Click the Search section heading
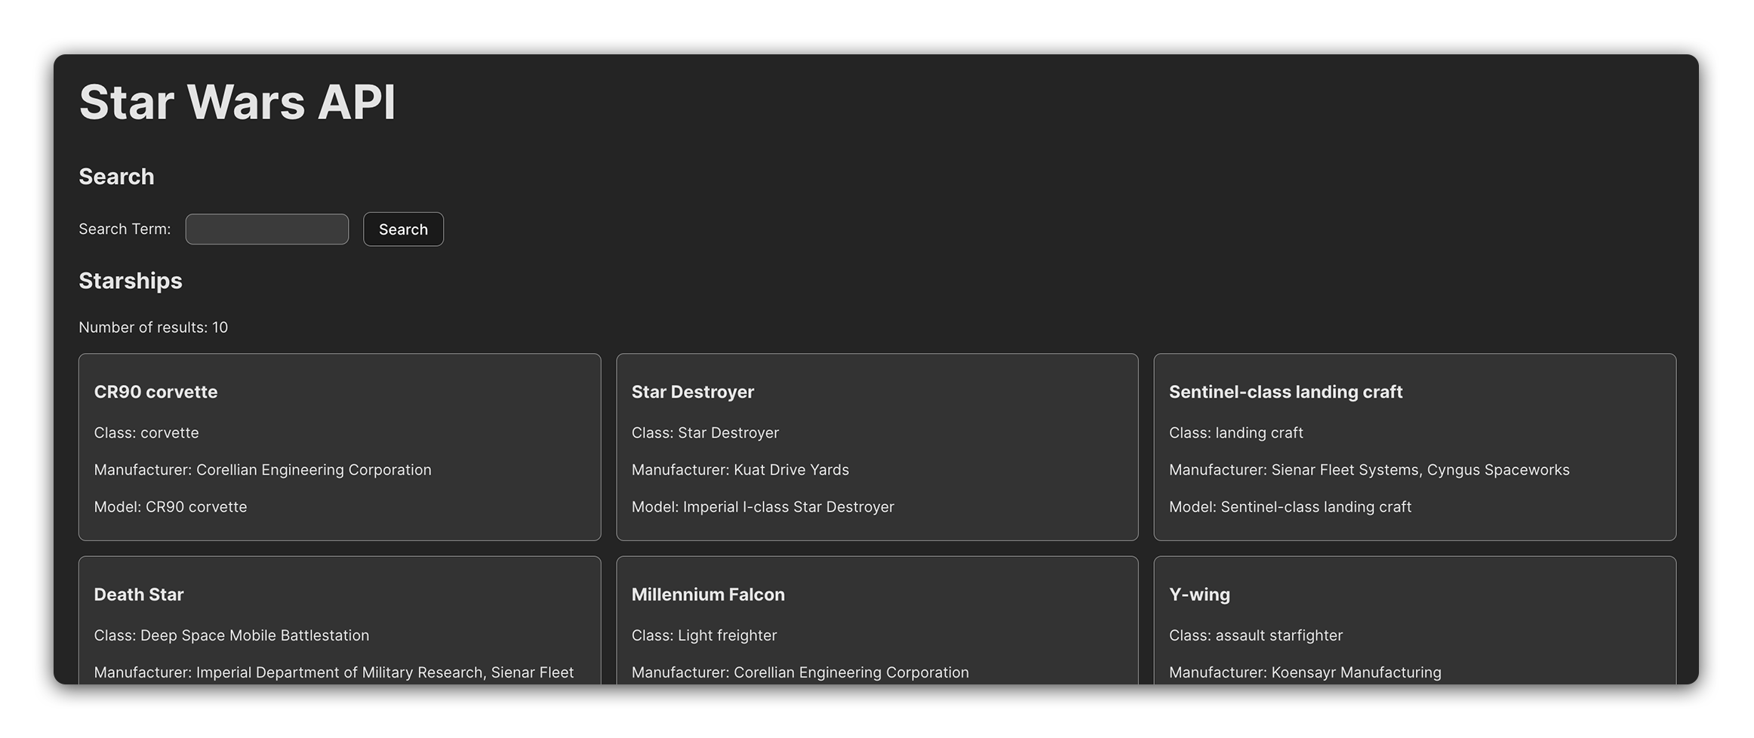The image size is (1754, 738). [x=115, y=176]
